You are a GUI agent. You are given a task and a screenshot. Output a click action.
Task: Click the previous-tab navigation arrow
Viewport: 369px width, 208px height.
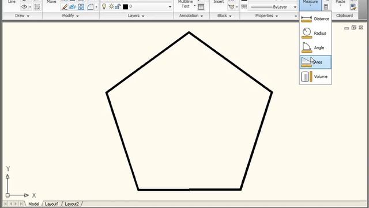point(10,204)
